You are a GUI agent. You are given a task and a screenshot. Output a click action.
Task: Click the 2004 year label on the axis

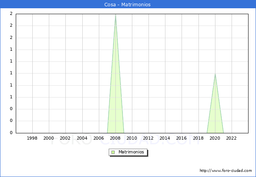82,138
